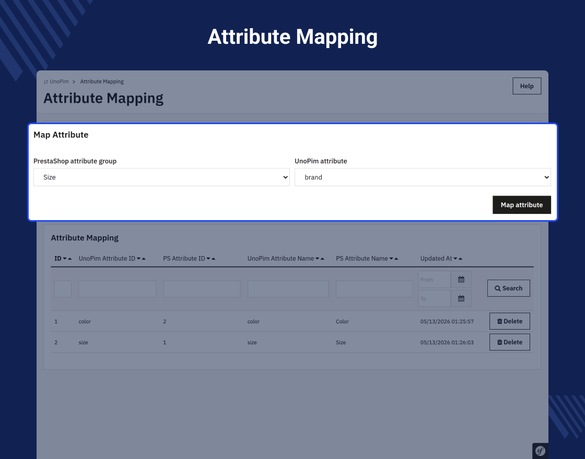Sort PS Attribute ID ascending
585x459 pixels.
pyautogui.click(x=214, y=259)
